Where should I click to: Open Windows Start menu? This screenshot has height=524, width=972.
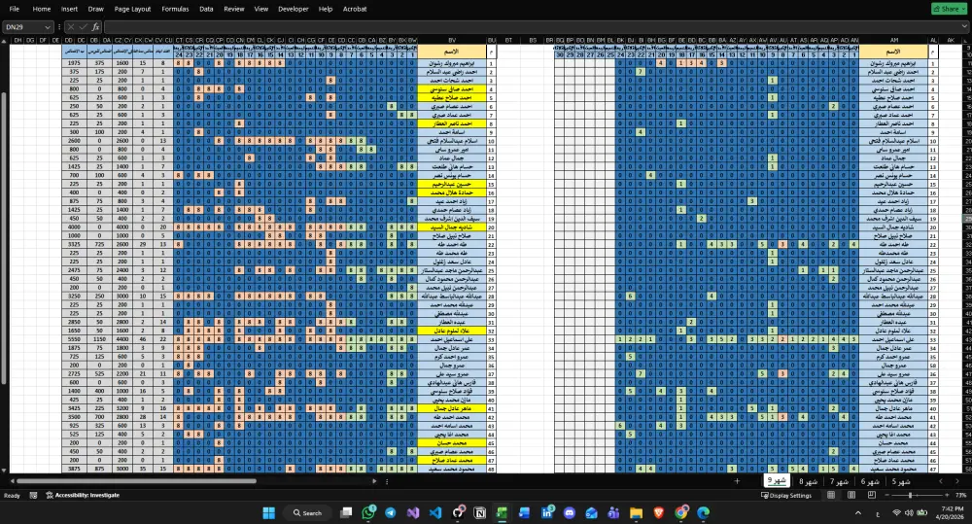pyautogui.click(x=268, y=513)
